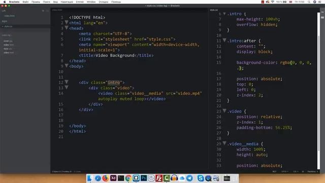Collapse the .intro:after CSS rule
The image size is (325, 183).
(224, 40)
